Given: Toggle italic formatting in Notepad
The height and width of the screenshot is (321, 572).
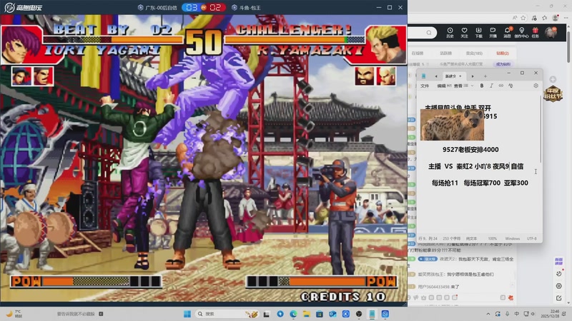Looking at the screenshot, I should 491,86.
